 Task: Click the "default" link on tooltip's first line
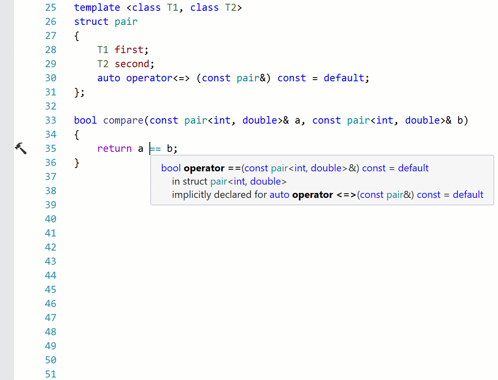[413, 168]
